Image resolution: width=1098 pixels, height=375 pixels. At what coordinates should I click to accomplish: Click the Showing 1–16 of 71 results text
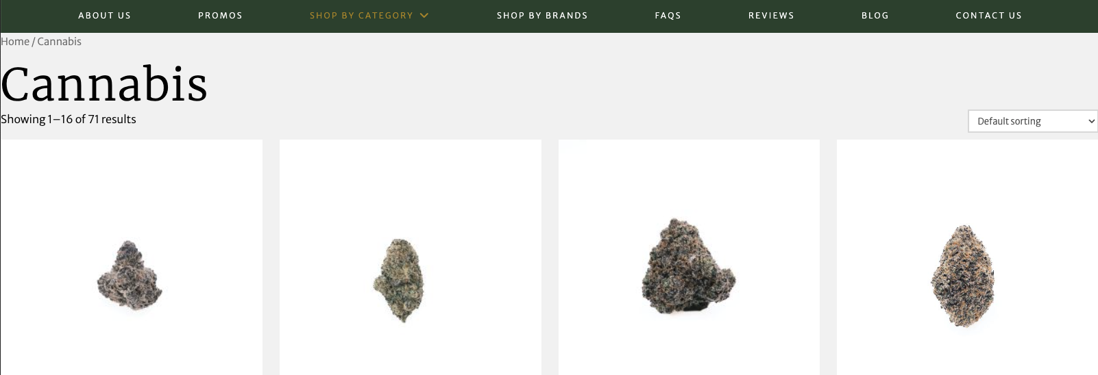(x=69, y=119)
